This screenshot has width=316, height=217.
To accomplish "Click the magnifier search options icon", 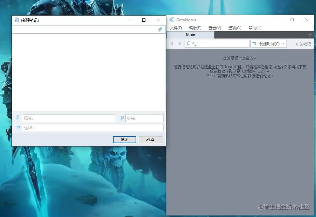I will point(188,43).
